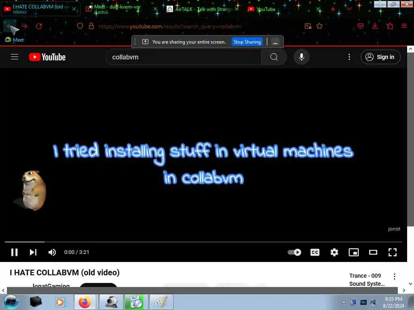This screenshot has height=310, width=414.
Task: Open the Meet bookmark
Action: [15, 40]
